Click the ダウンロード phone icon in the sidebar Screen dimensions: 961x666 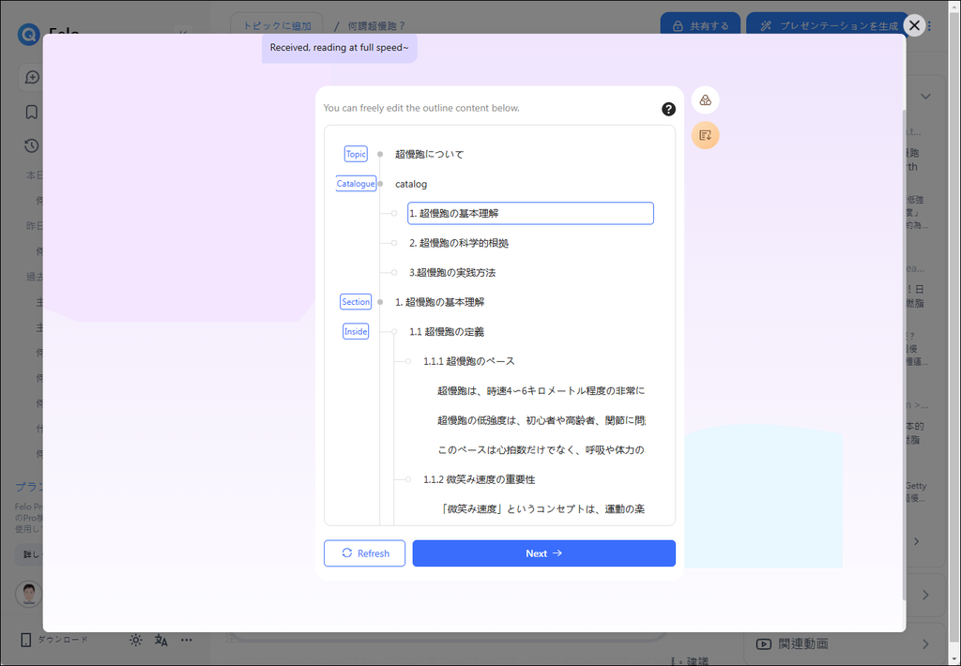(25, 640)
